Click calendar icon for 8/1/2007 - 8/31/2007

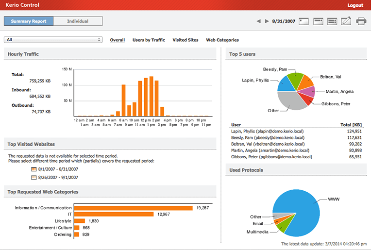(x=34, y=169)
